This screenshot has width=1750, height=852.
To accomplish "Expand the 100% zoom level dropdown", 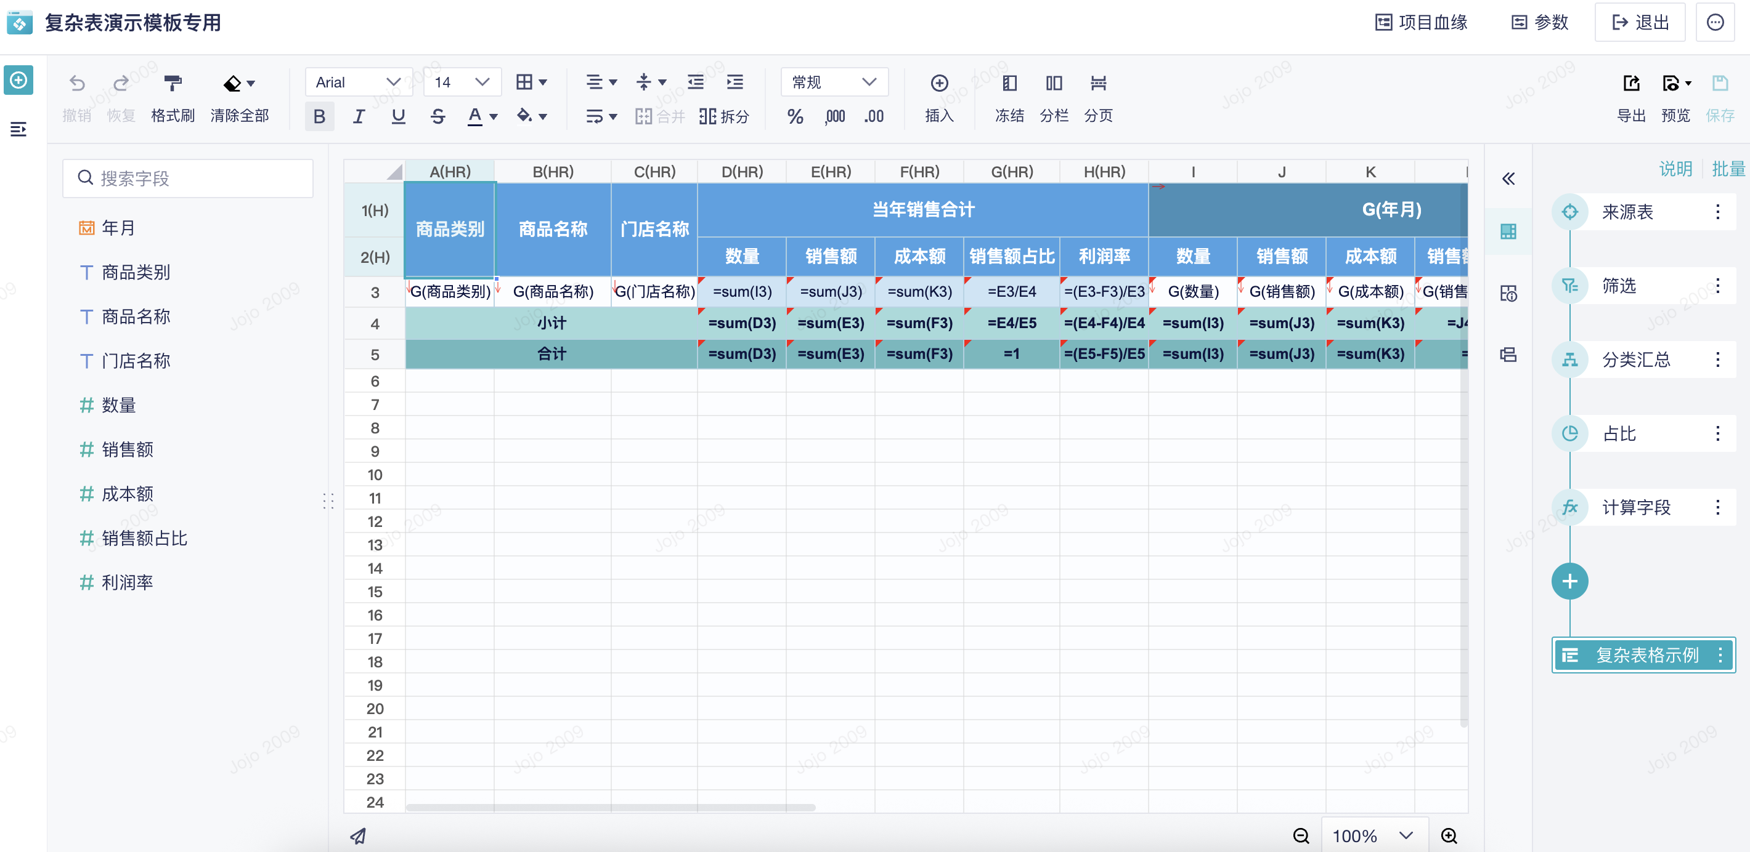I will [x=1406, y=836].
